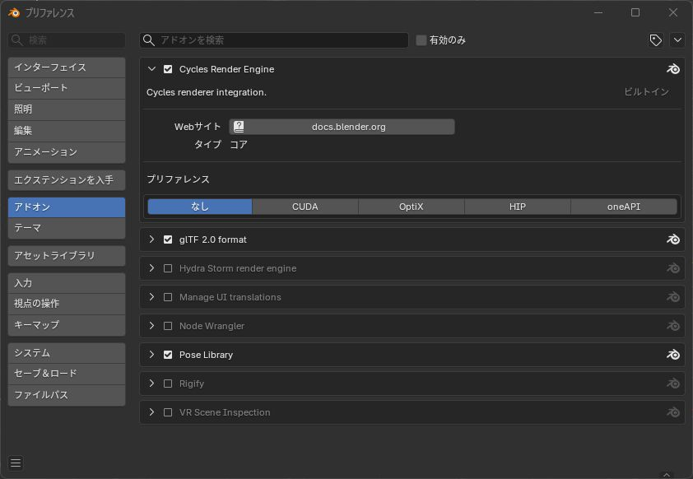Open the add-ons dropdown menu arrow at the top right
This screenshot has height=479, width=693.
(677, 40)
